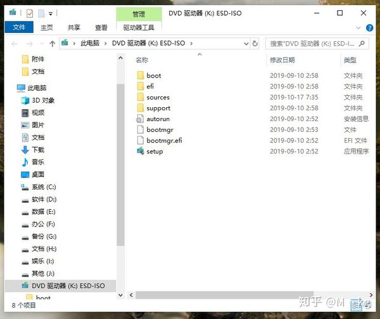Sort by the 名称 column header

pos(142,60)
